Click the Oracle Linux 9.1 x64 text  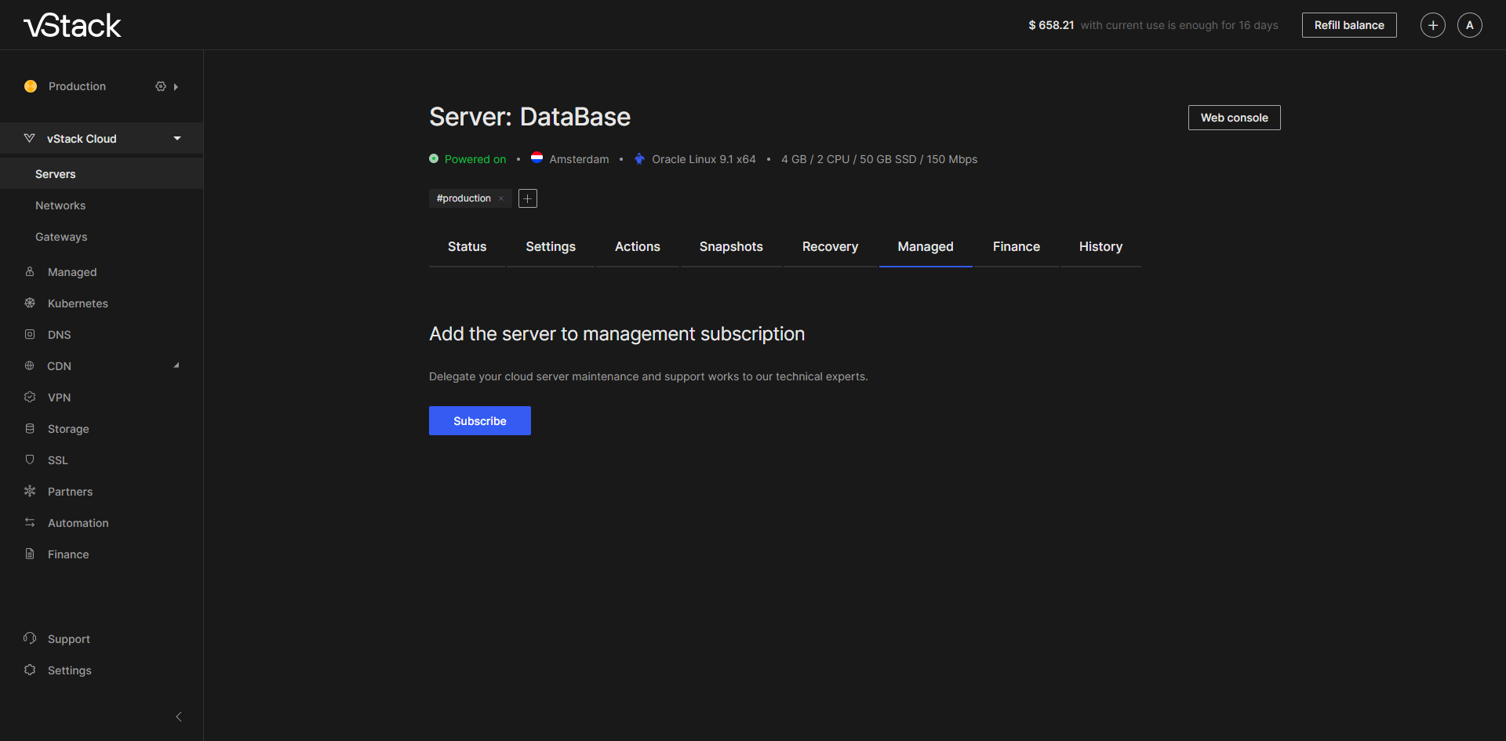pyautogui.click(x=704, y=159)
